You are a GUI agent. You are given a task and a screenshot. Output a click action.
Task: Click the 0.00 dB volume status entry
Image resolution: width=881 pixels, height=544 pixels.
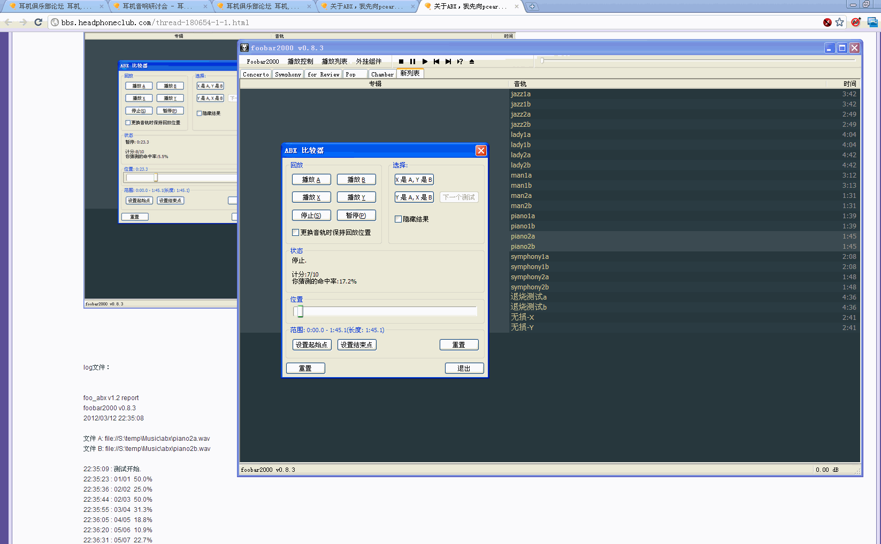827,470
